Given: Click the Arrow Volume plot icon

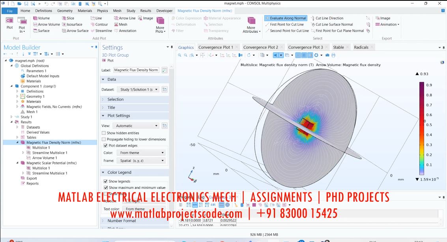Looking at the screenshot, I should [x=36, y=24].
